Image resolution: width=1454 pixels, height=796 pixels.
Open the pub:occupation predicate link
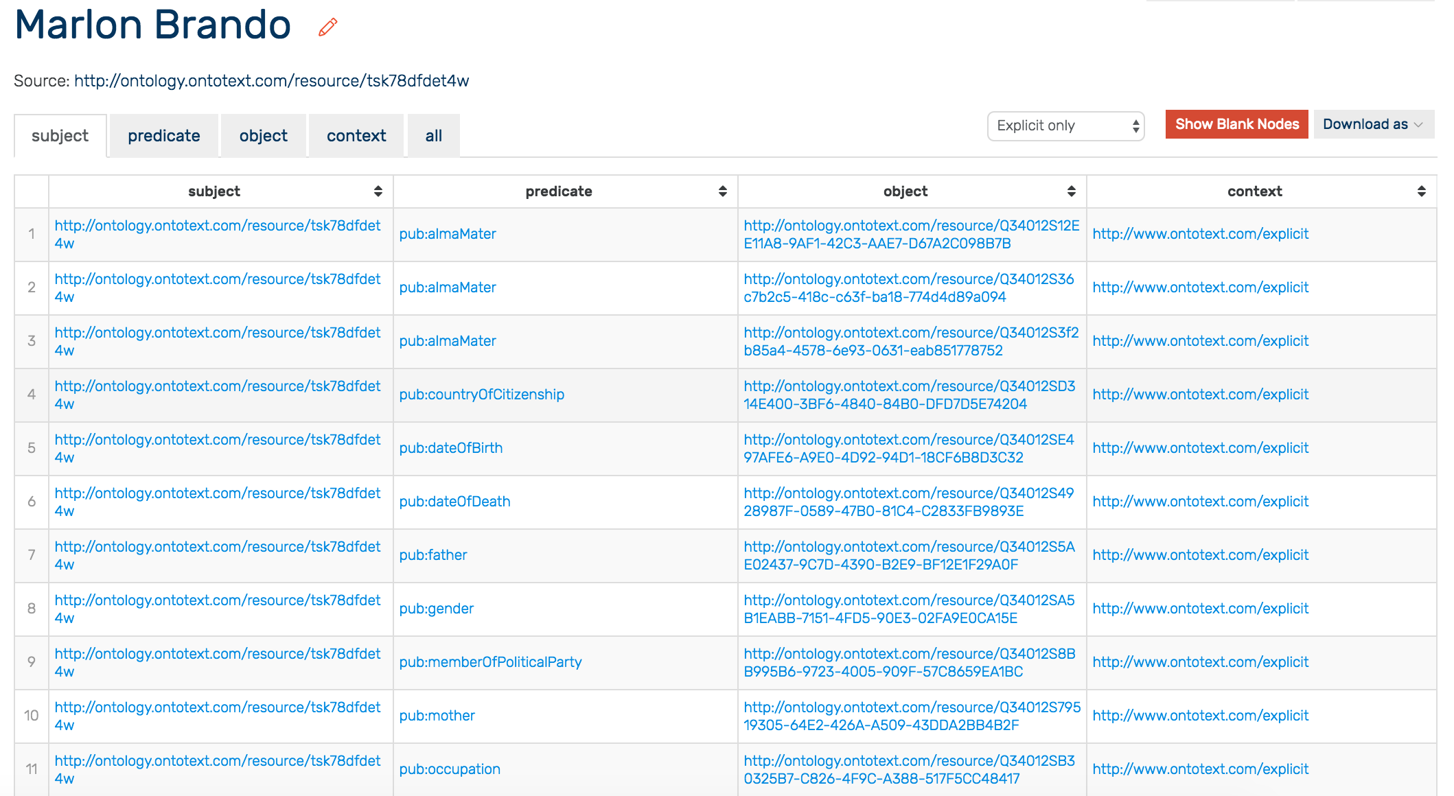click(450, 769)
